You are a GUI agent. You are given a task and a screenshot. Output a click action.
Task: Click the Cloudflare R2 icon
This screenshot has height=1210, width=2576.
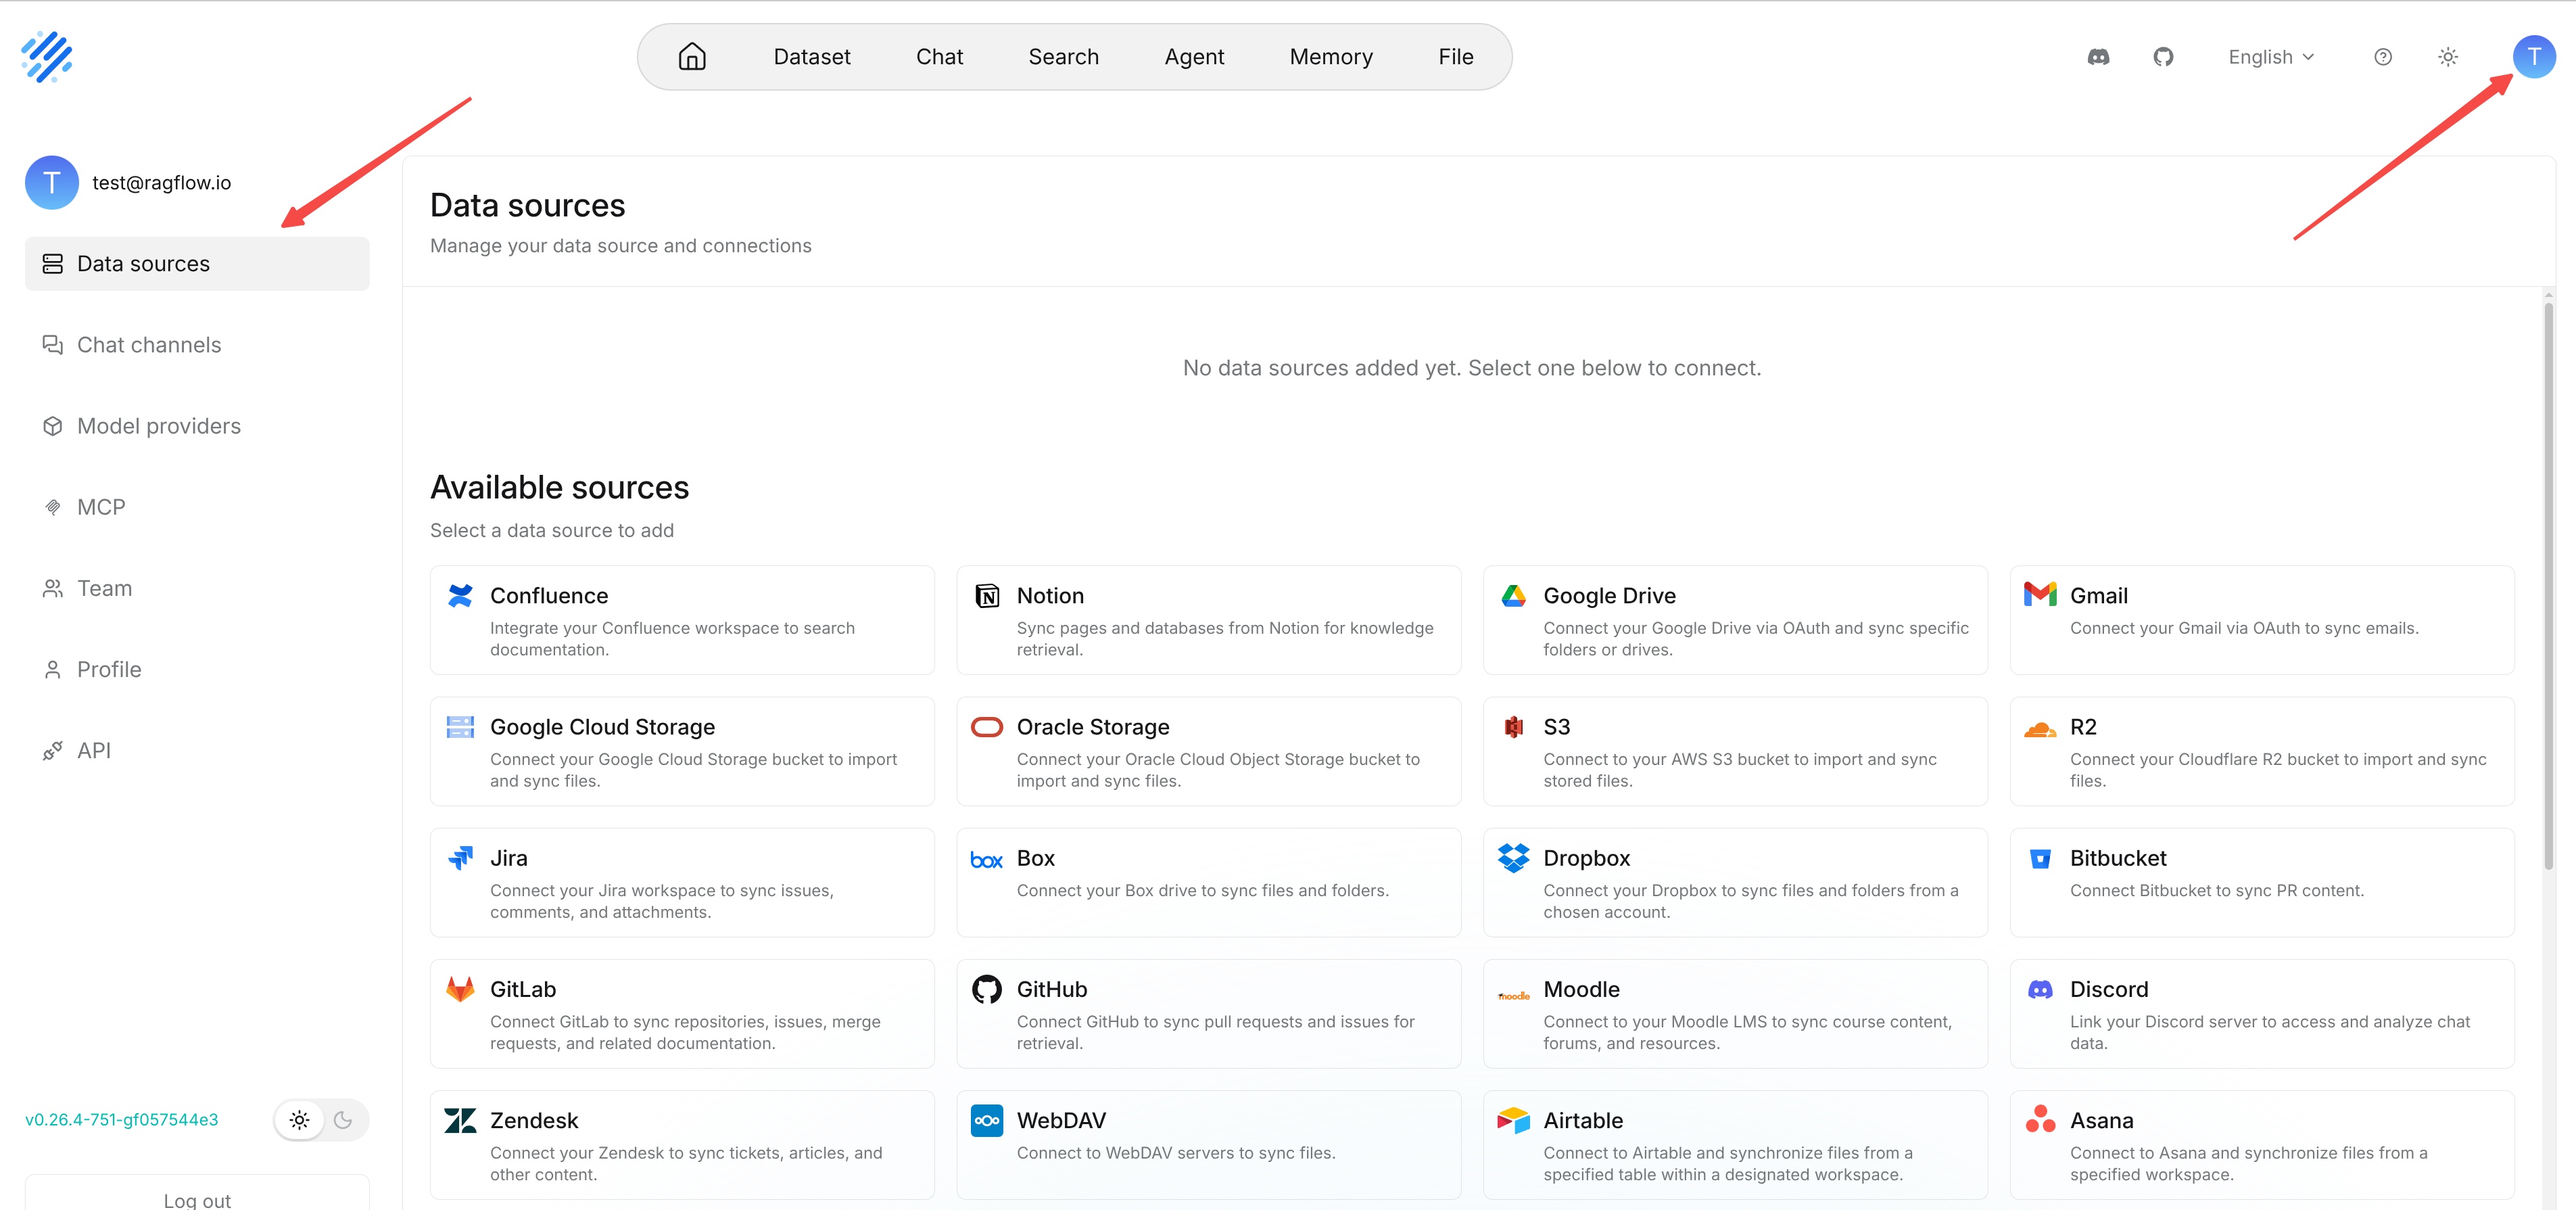[2040, 729]
